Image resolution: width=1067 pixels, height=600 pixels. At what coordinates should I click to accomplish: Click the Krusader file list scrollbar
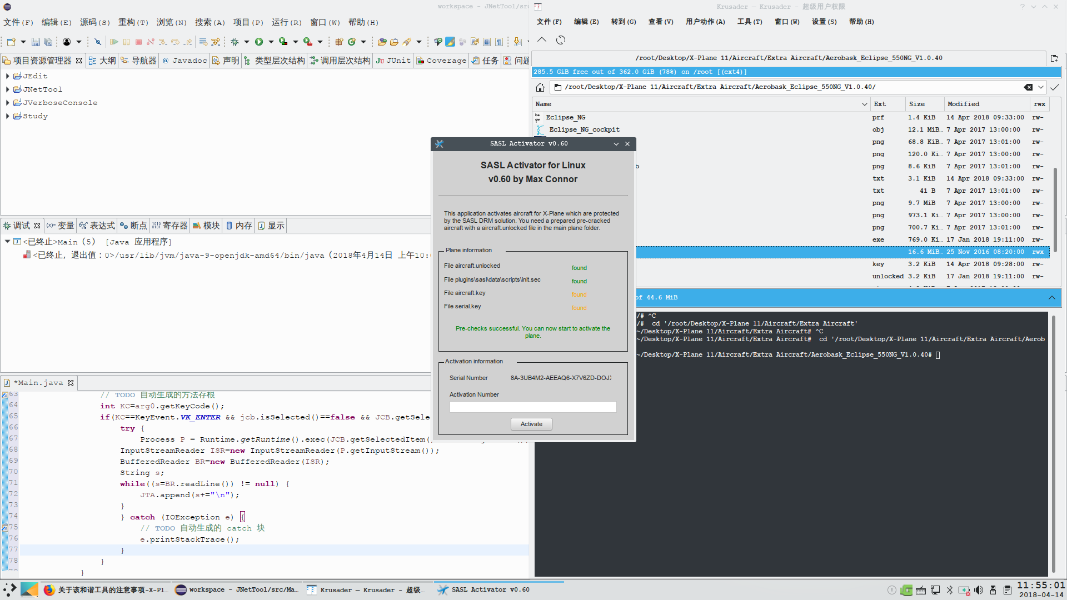pyautogui.click(x=1055, y=211)
